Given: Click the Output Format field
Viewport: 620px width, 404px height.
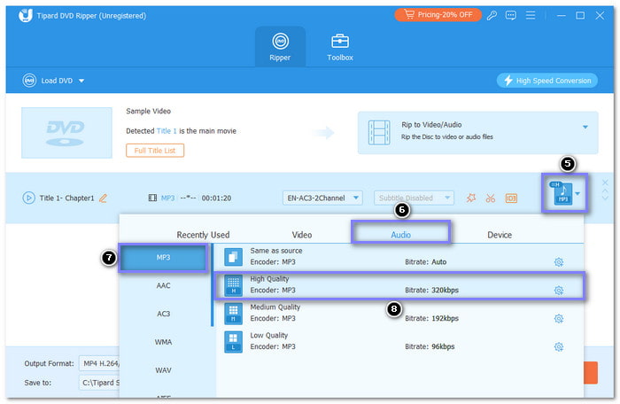Looking at the screenshot, I should 99,363.
